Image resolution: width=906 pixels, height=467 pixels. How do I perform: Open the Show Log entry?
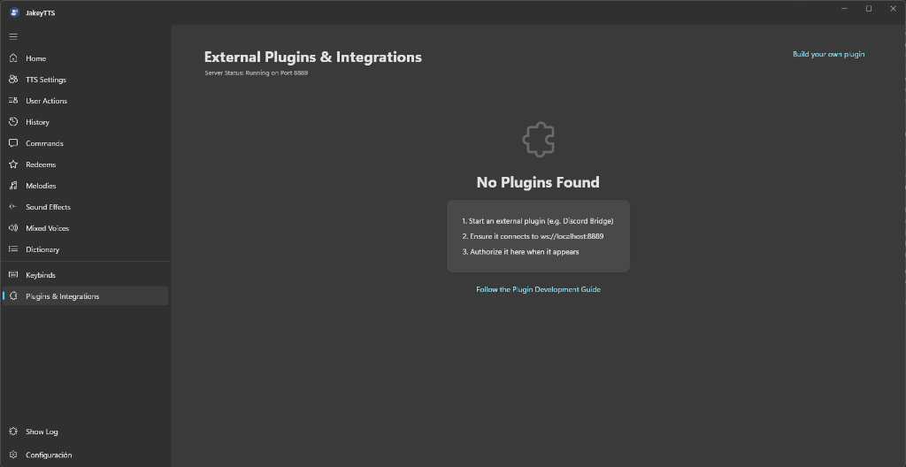(86, 432)
